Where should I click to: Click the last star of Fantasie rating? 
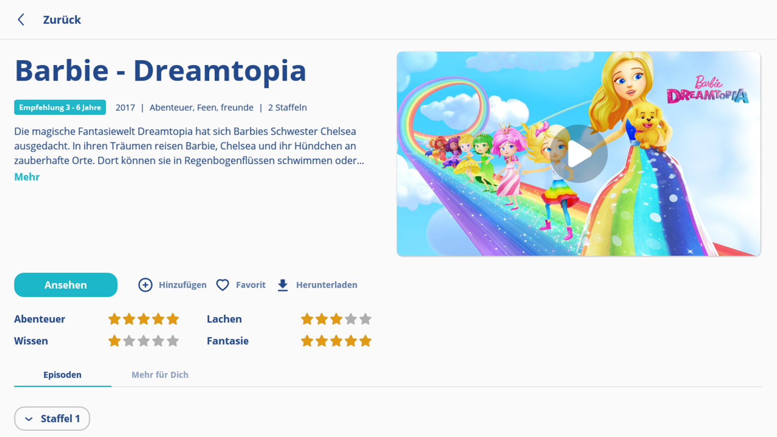(365, 341)
